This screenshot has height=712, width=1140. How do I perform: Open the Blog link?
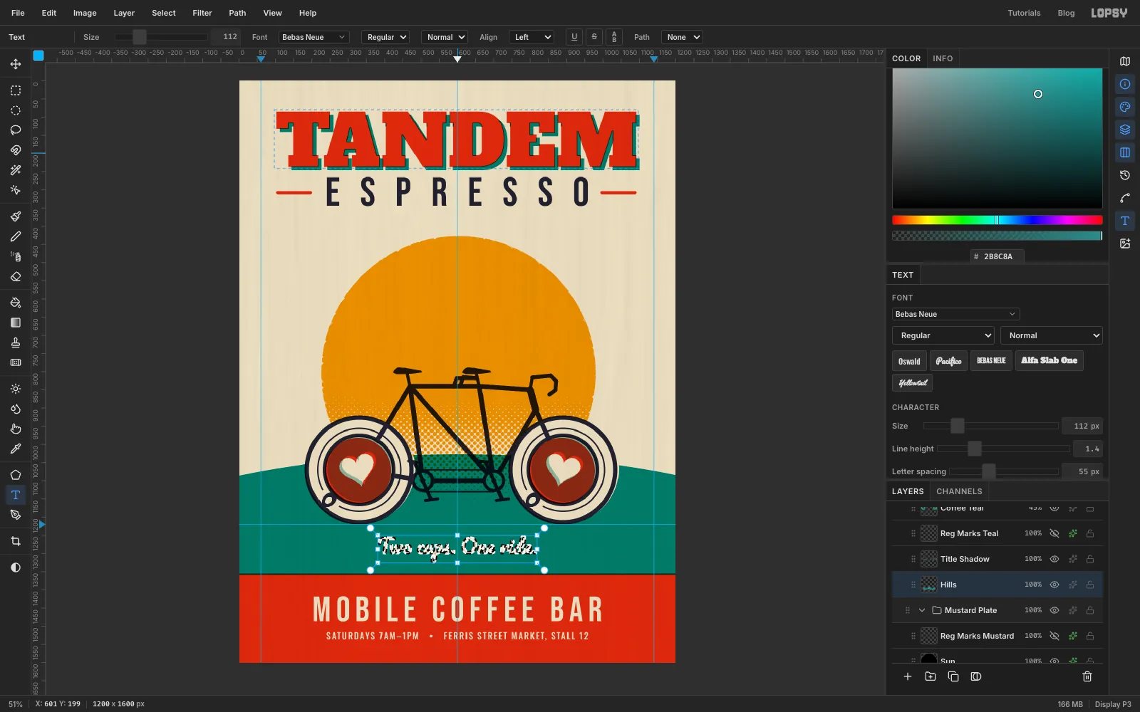pyautogui.click(x=1066, y=13)
